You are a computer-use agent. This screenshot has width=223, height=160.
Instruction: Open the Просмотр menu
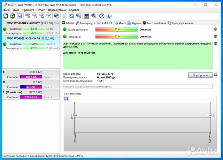pos(28,10)
